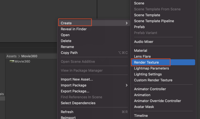Choose Reveal in Finder

pyautogui.click(x=74, y=29)
